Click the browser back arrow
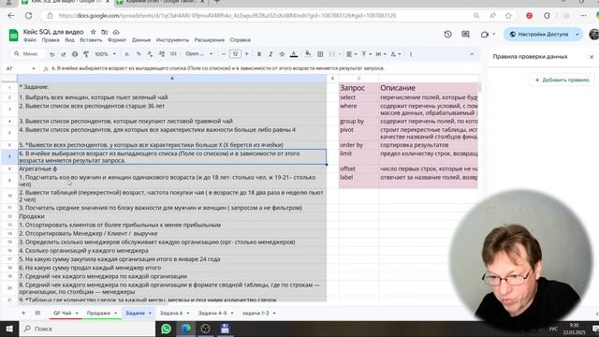 point(10,16)
